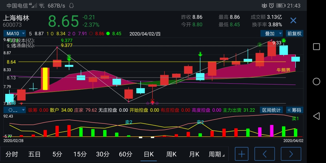Screen dimensions: 326x163
Task: Tap the 开始控盘 0.00 indicator label
Action: click(144, 110)
